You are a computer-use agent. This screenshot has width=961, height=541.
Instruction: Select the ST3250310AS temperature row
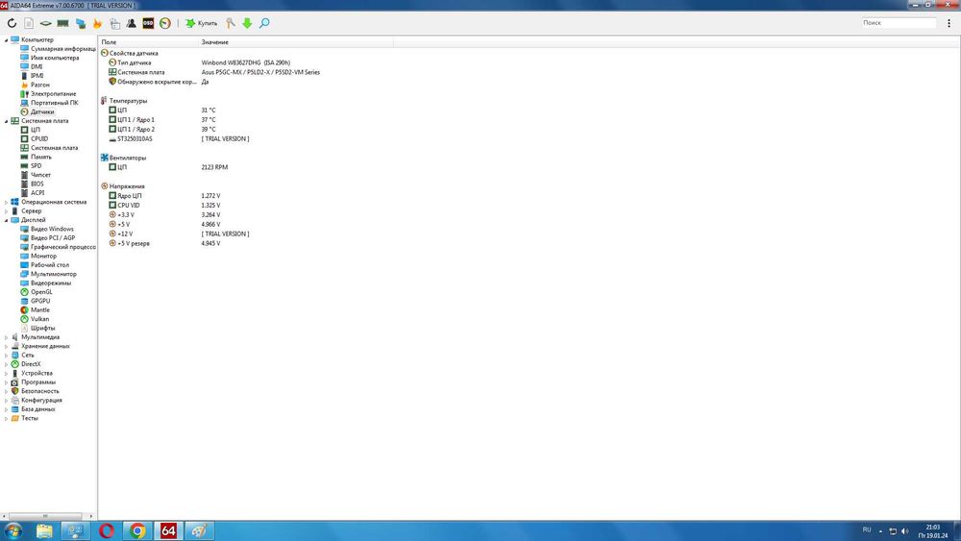(135, 139)
